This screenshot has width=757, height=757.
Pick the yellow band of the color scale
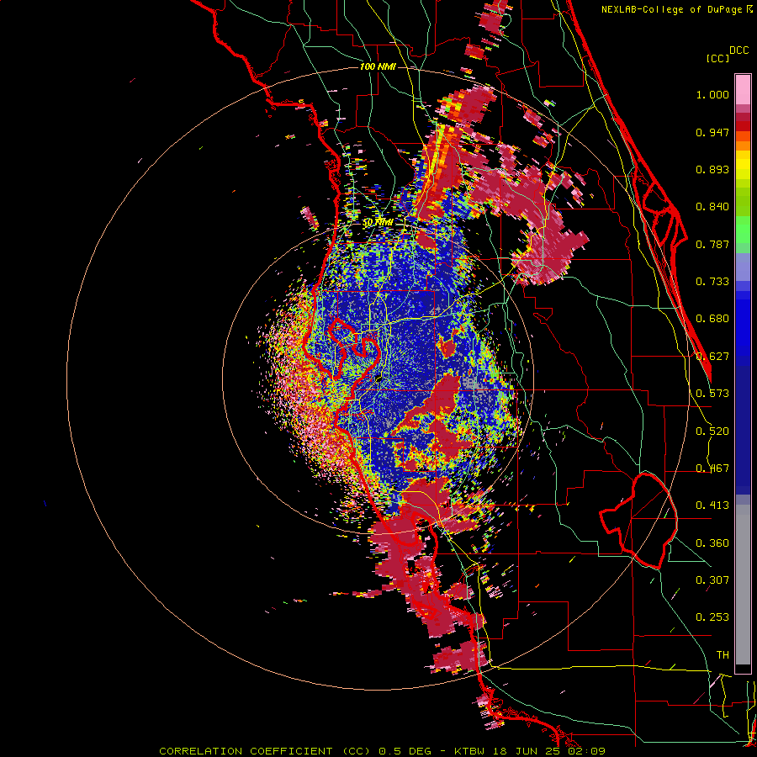click(x=743, y=165)
